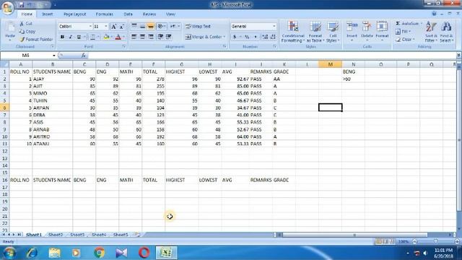Viewport: 462px width, 260px height.
Task: Apply the font color A
Action: [118, 37]
